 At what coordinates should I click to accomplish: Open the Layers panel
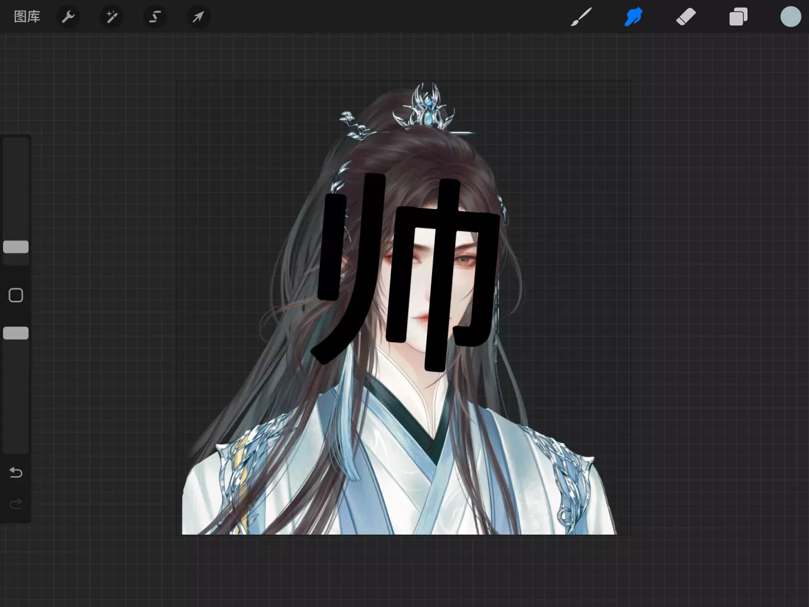point(738,17)
